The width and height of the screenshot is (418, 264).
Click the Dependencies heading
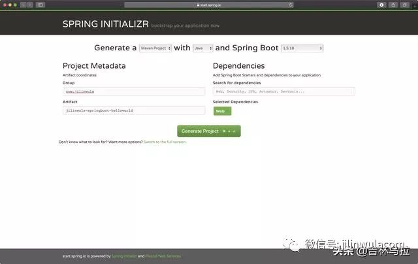click(238, 66)
